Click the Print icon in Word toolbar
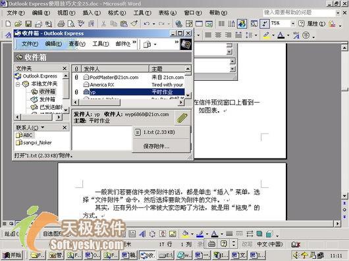Screen dimensions: 349x261 [x=61, y=24]
